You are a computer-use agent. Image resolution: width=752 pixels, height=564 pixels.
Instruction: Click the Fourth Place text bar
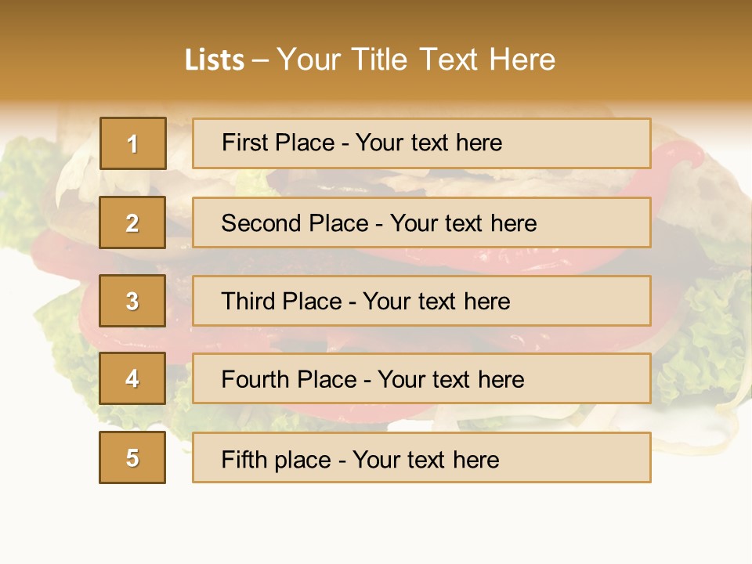pos(421,379)
